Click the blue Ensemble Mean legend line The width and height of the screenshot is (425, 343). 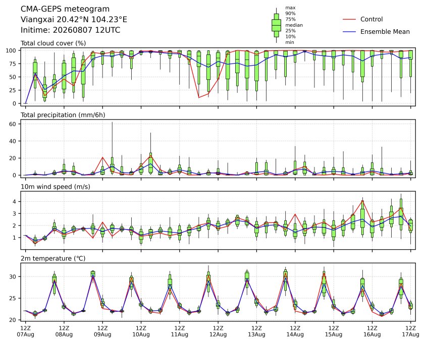pyautogui.click(x=349, y=32)
